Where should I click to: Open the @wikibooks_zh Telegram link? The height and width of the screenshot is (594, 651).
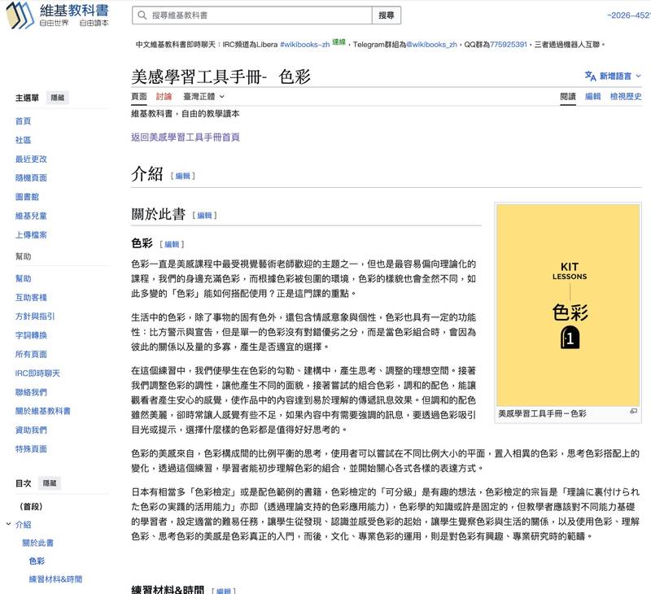[x=431, y=45]
